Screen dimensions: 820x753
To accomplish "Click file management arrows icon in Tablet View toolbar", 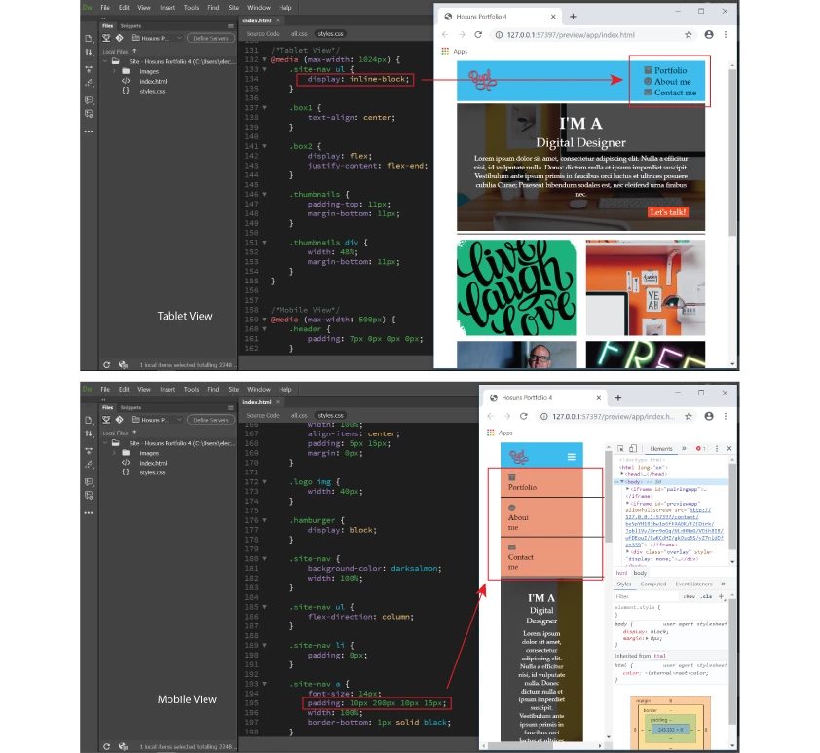I will pyautogui.click(x=89, y=52).
